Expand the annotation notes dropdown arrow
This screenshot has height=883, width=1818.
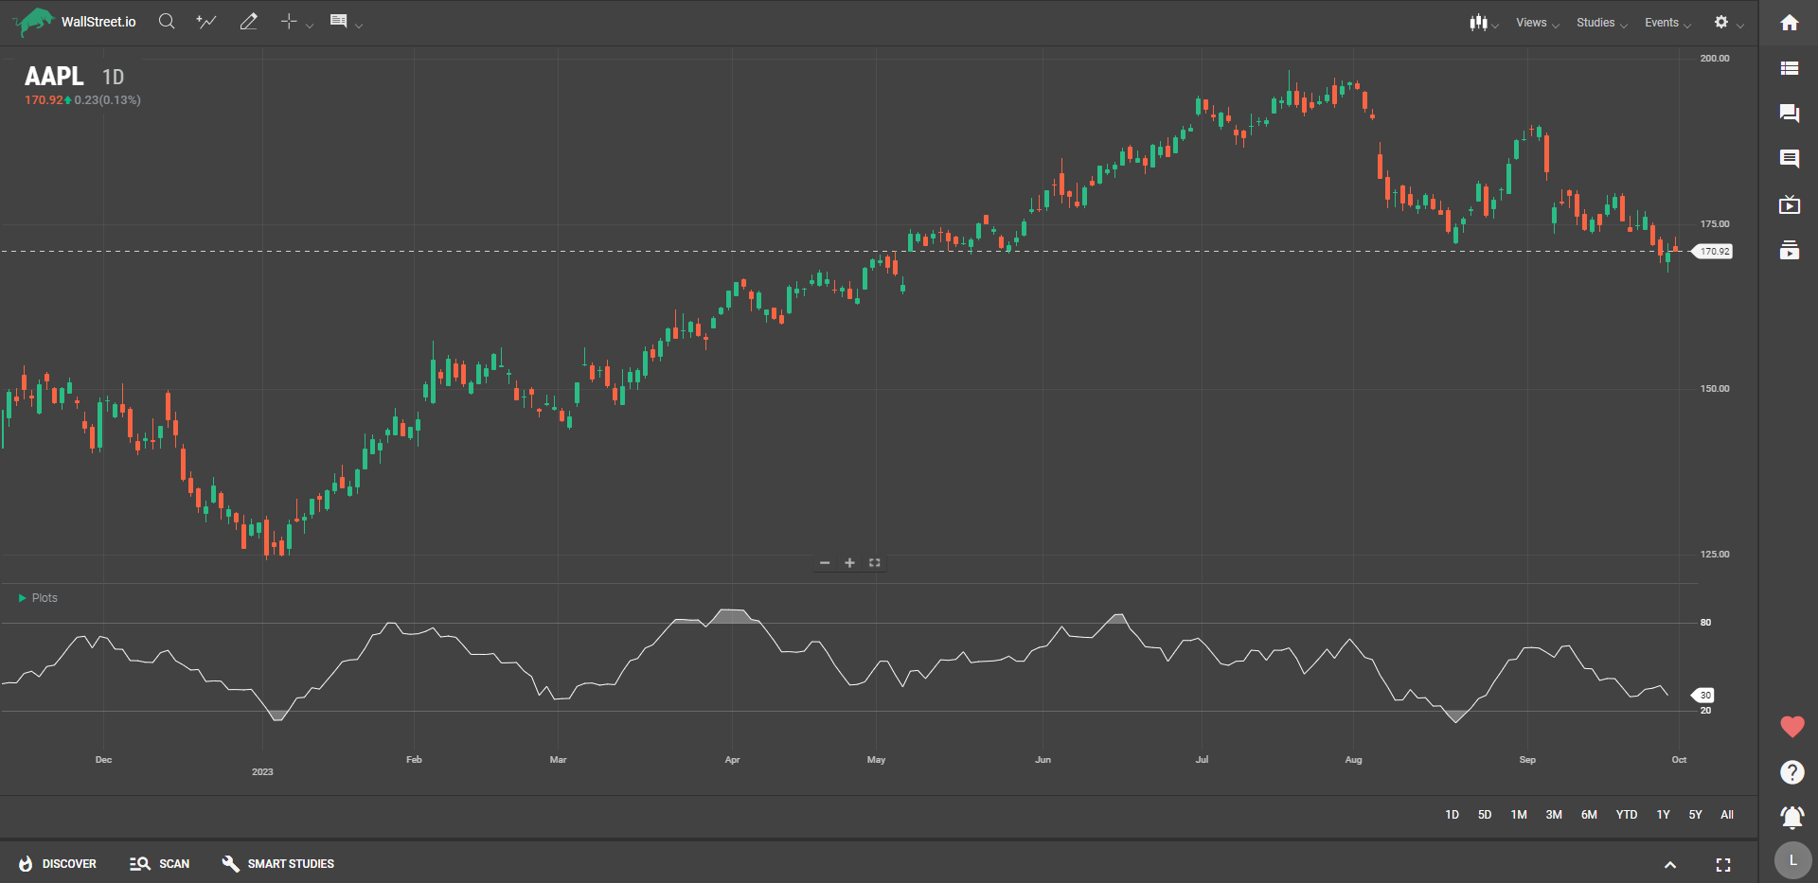[x=359, y=26]
